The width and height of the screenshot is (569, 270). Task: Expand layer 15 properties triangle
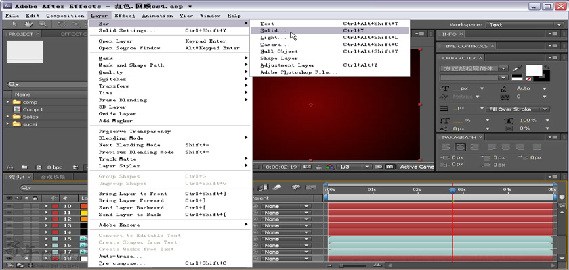coord(47,239)
